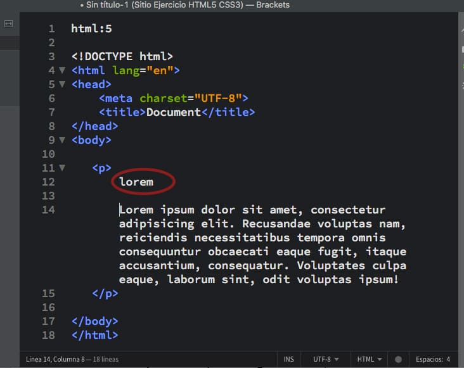Click the meta tag name on line 6
This screenshot has height=368, width=464.
pyautogui.click(x=119, y=98)
